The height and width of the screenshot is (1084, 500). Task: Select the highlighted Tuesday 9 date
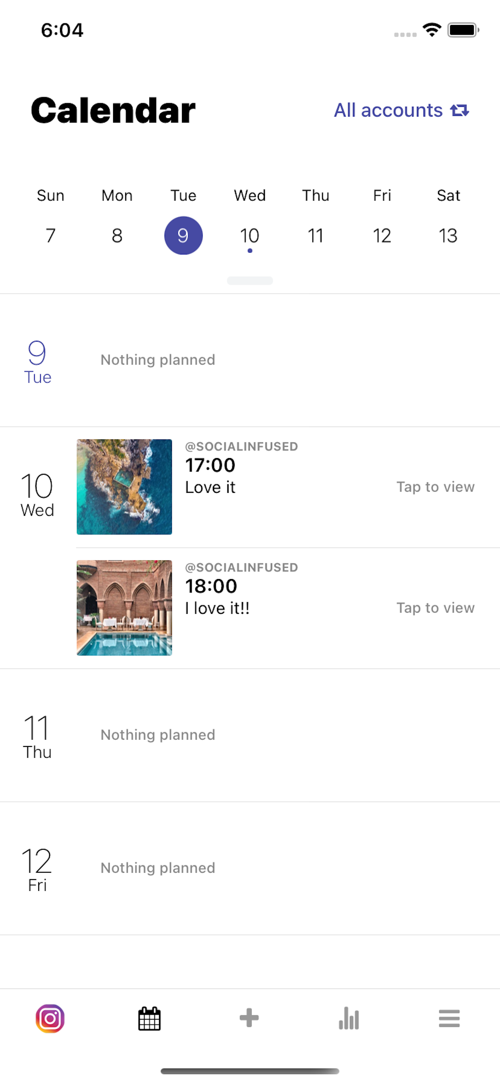coord(183,235)
